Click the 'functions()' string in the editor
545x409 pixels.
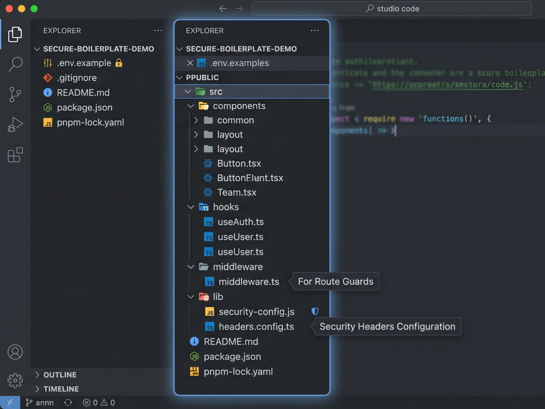[448, 118]
